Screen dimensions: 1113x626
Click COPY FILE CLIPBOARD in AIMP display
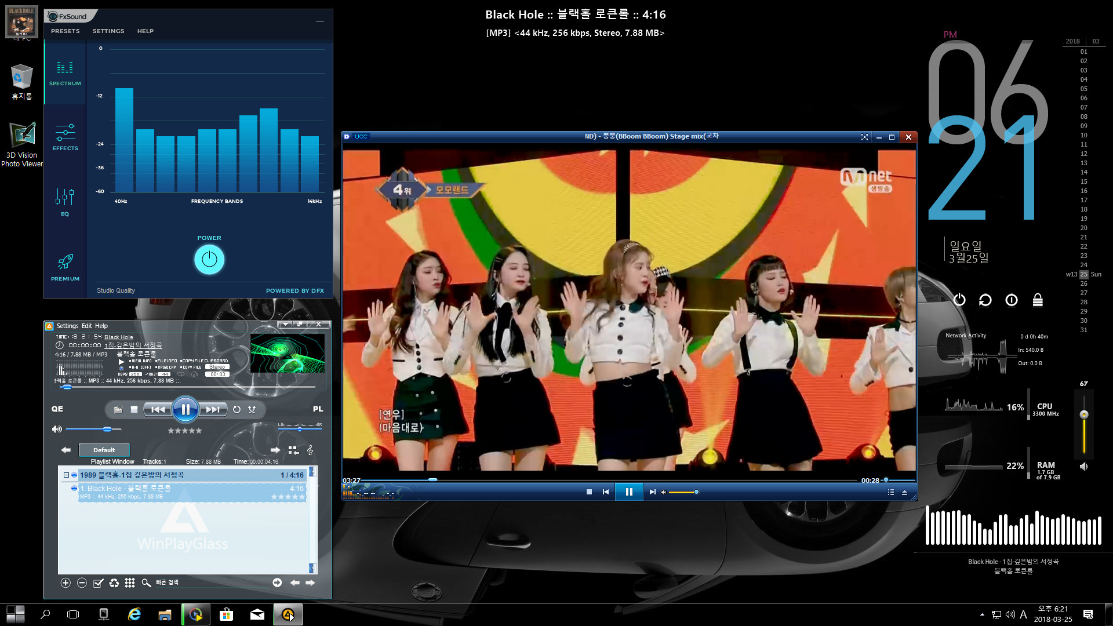pos(204,361)
